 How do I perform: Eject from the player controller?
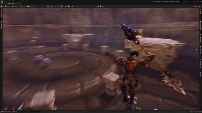(103, 6)
